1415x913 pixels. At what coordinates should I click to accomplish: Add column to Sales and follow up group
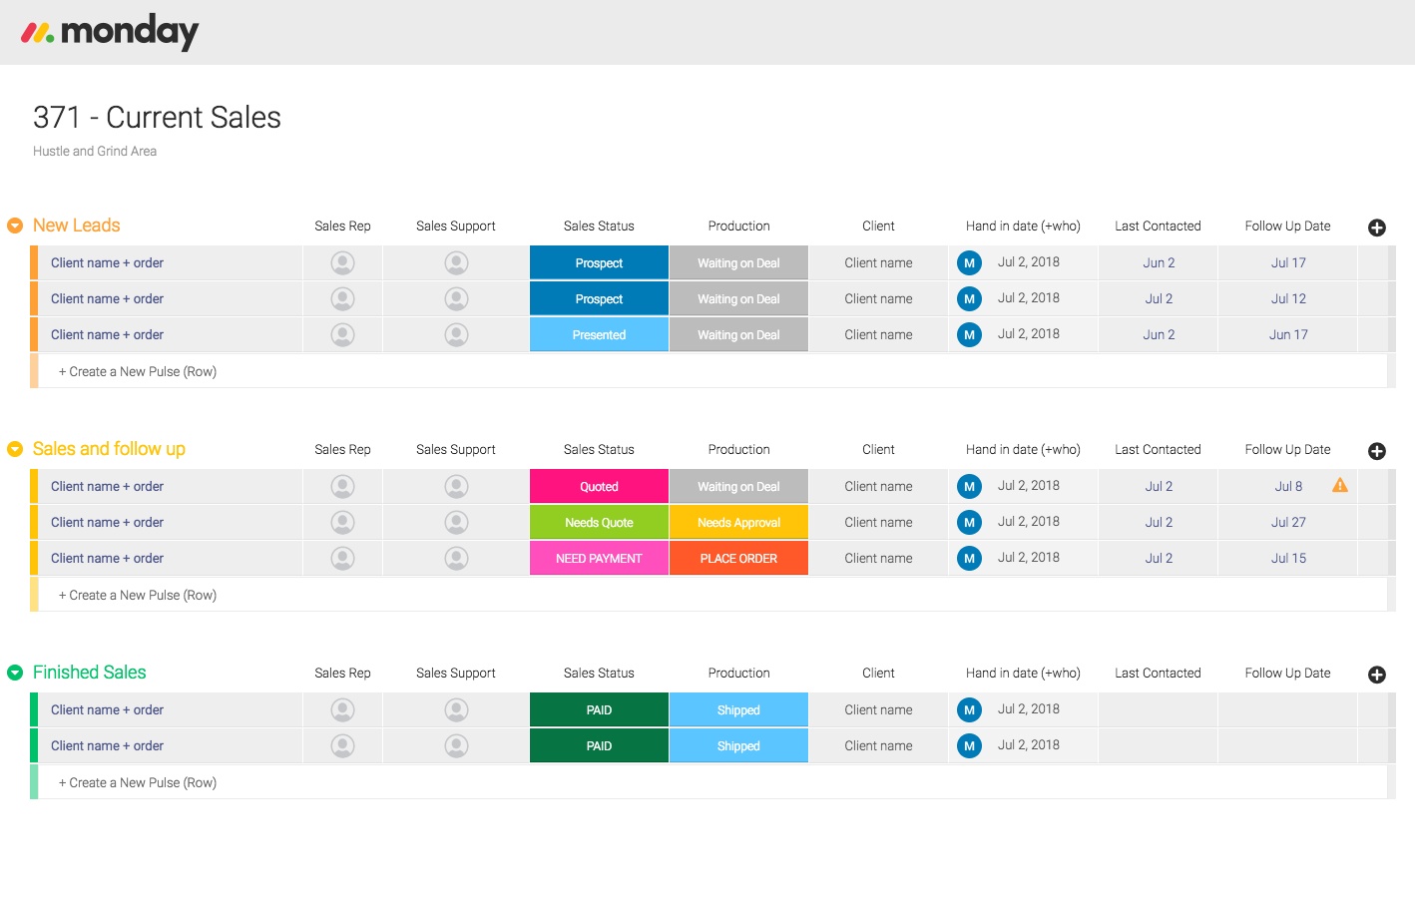1376,451
